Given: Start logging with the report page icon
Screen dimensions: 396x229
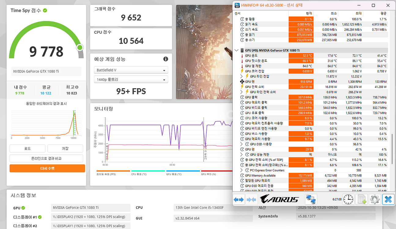Looking at the screenshot, I should [362, 199].
